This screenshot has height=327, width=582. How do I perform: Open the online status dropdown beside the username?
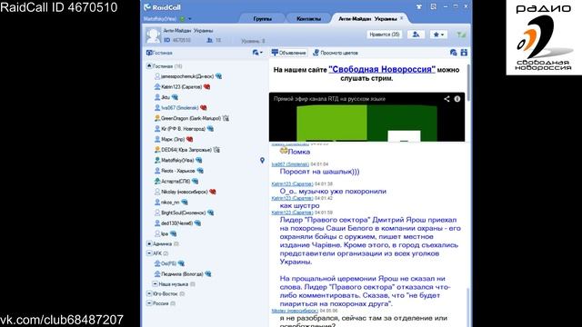[190, 18]
